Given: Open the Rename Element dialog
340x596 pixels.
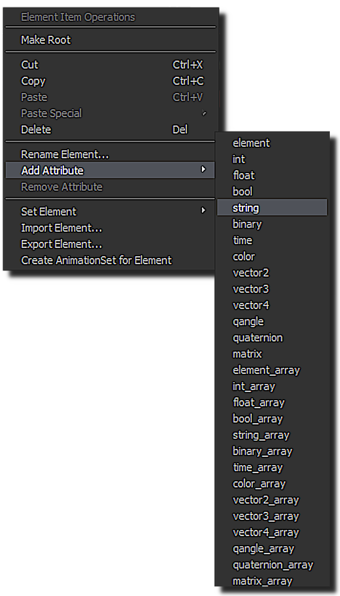Looking at the screenshot, I should point(65,155).
